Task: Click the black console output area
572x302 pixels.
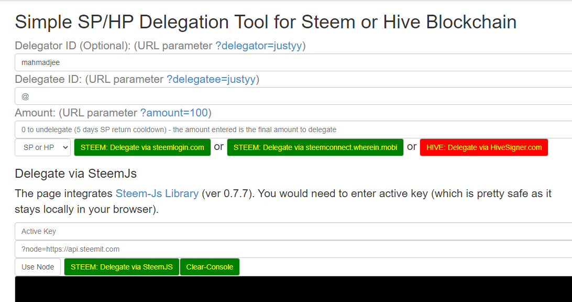Action: (x=293, y=289)
